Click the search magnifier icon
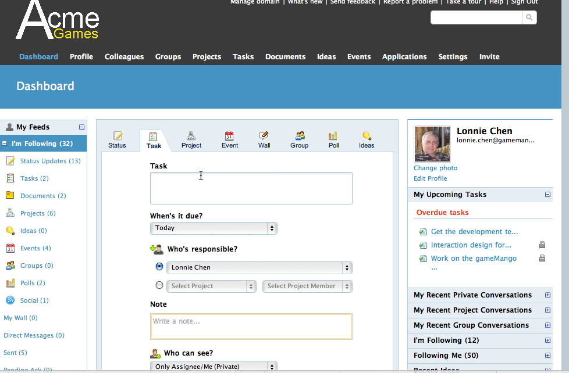The width and height of the screenshot is (569, 373). pos(529,17)
